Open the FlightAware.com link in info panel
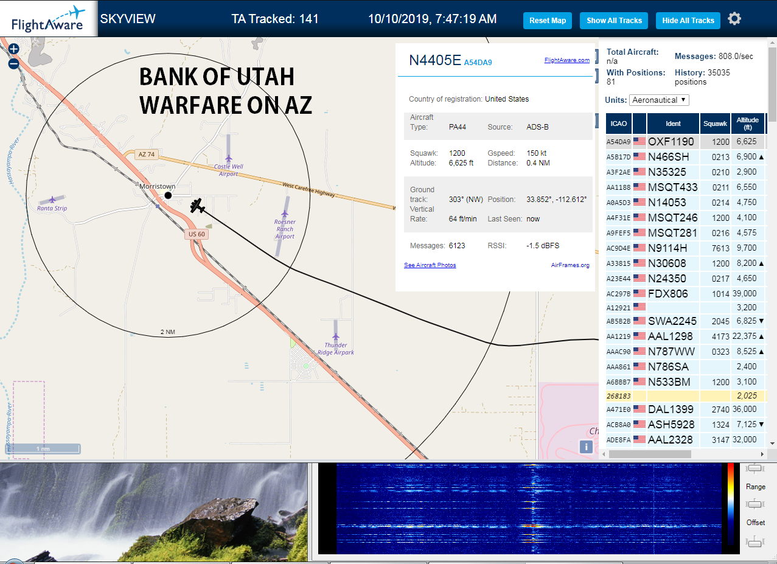The height and width of the screenshot is (564, 777). click(x=567, y=60)
